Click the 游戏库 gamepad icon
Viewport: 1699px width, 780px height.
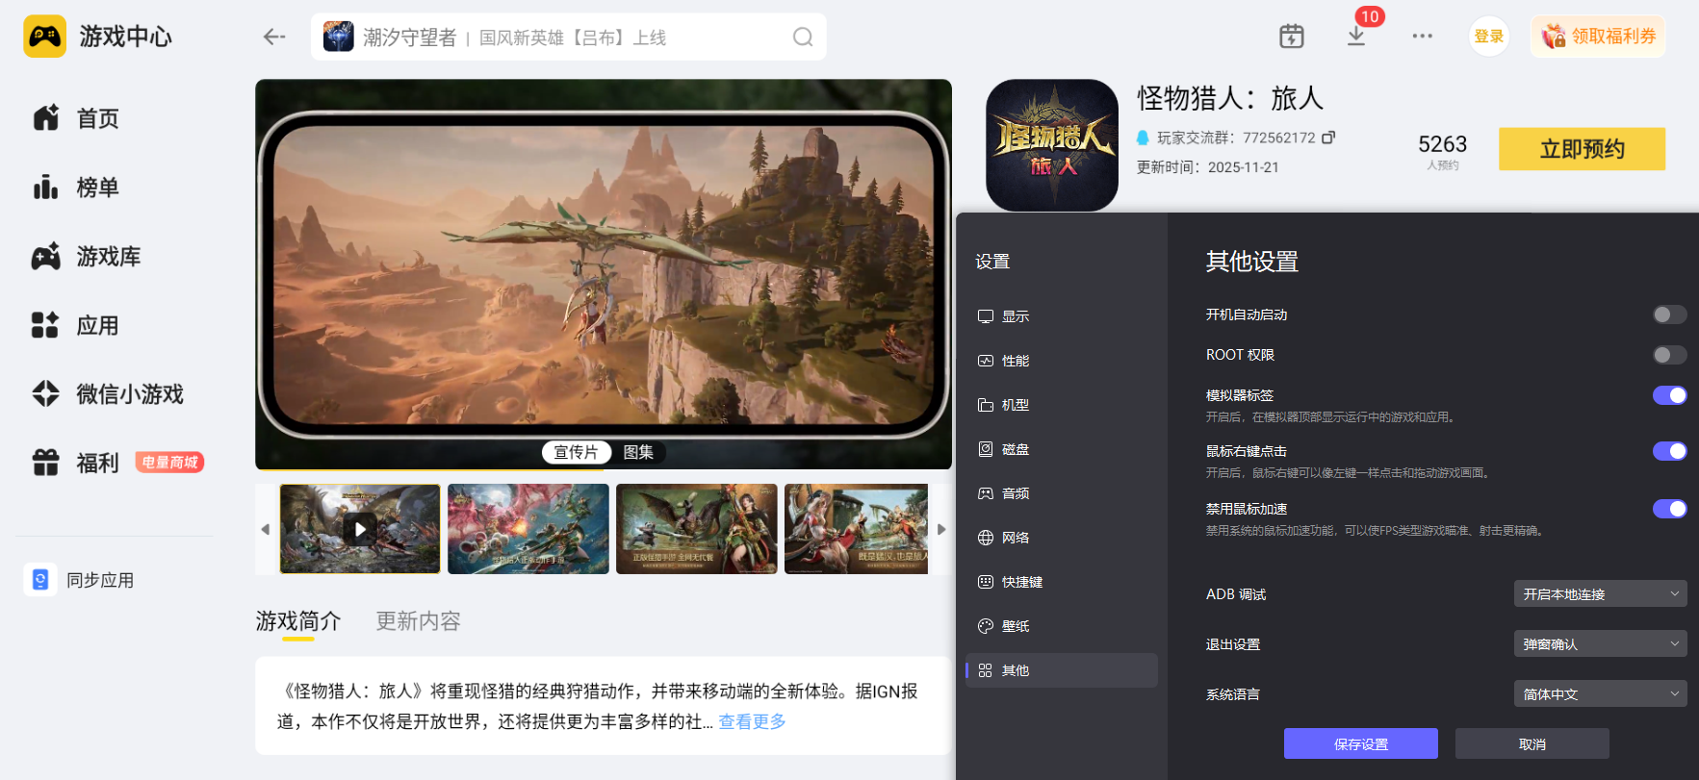pos(46,257)
